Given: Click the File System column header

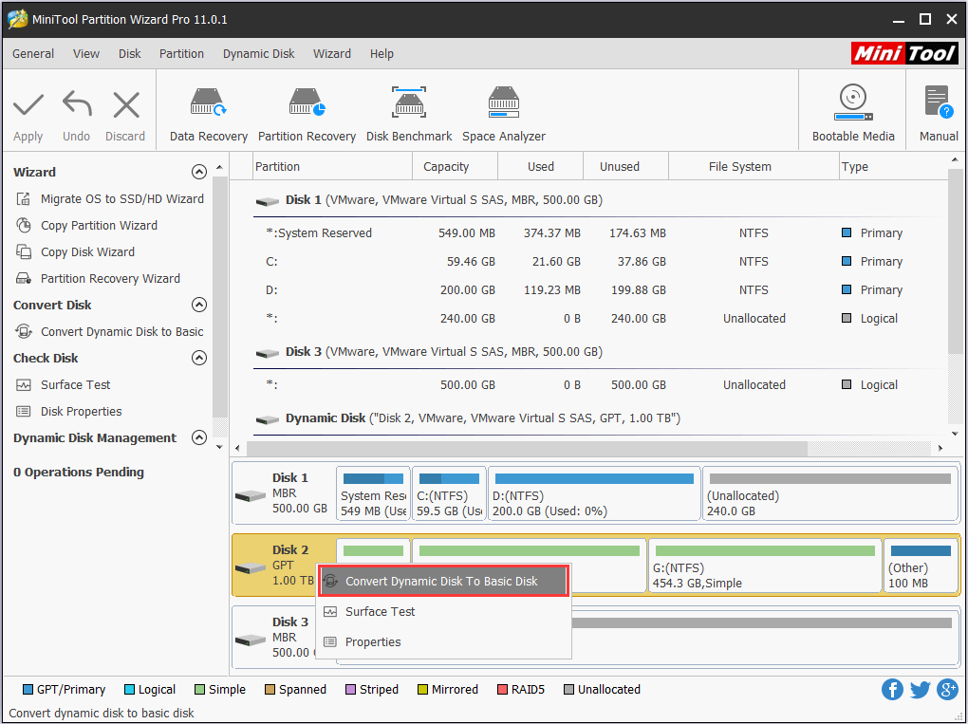Looking at the screenshot, I should tap(754, 167).
